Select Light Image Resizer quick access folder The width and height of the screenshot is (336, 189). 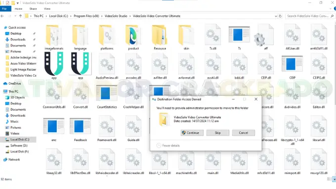[21, 69]
